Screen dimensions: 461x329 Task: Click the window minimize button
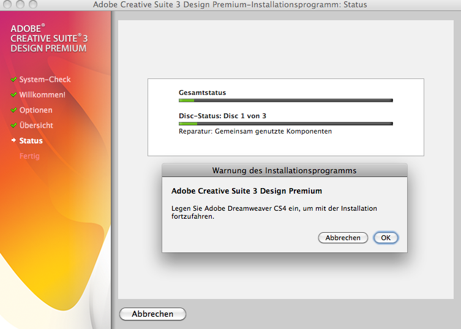coord(20,4)
